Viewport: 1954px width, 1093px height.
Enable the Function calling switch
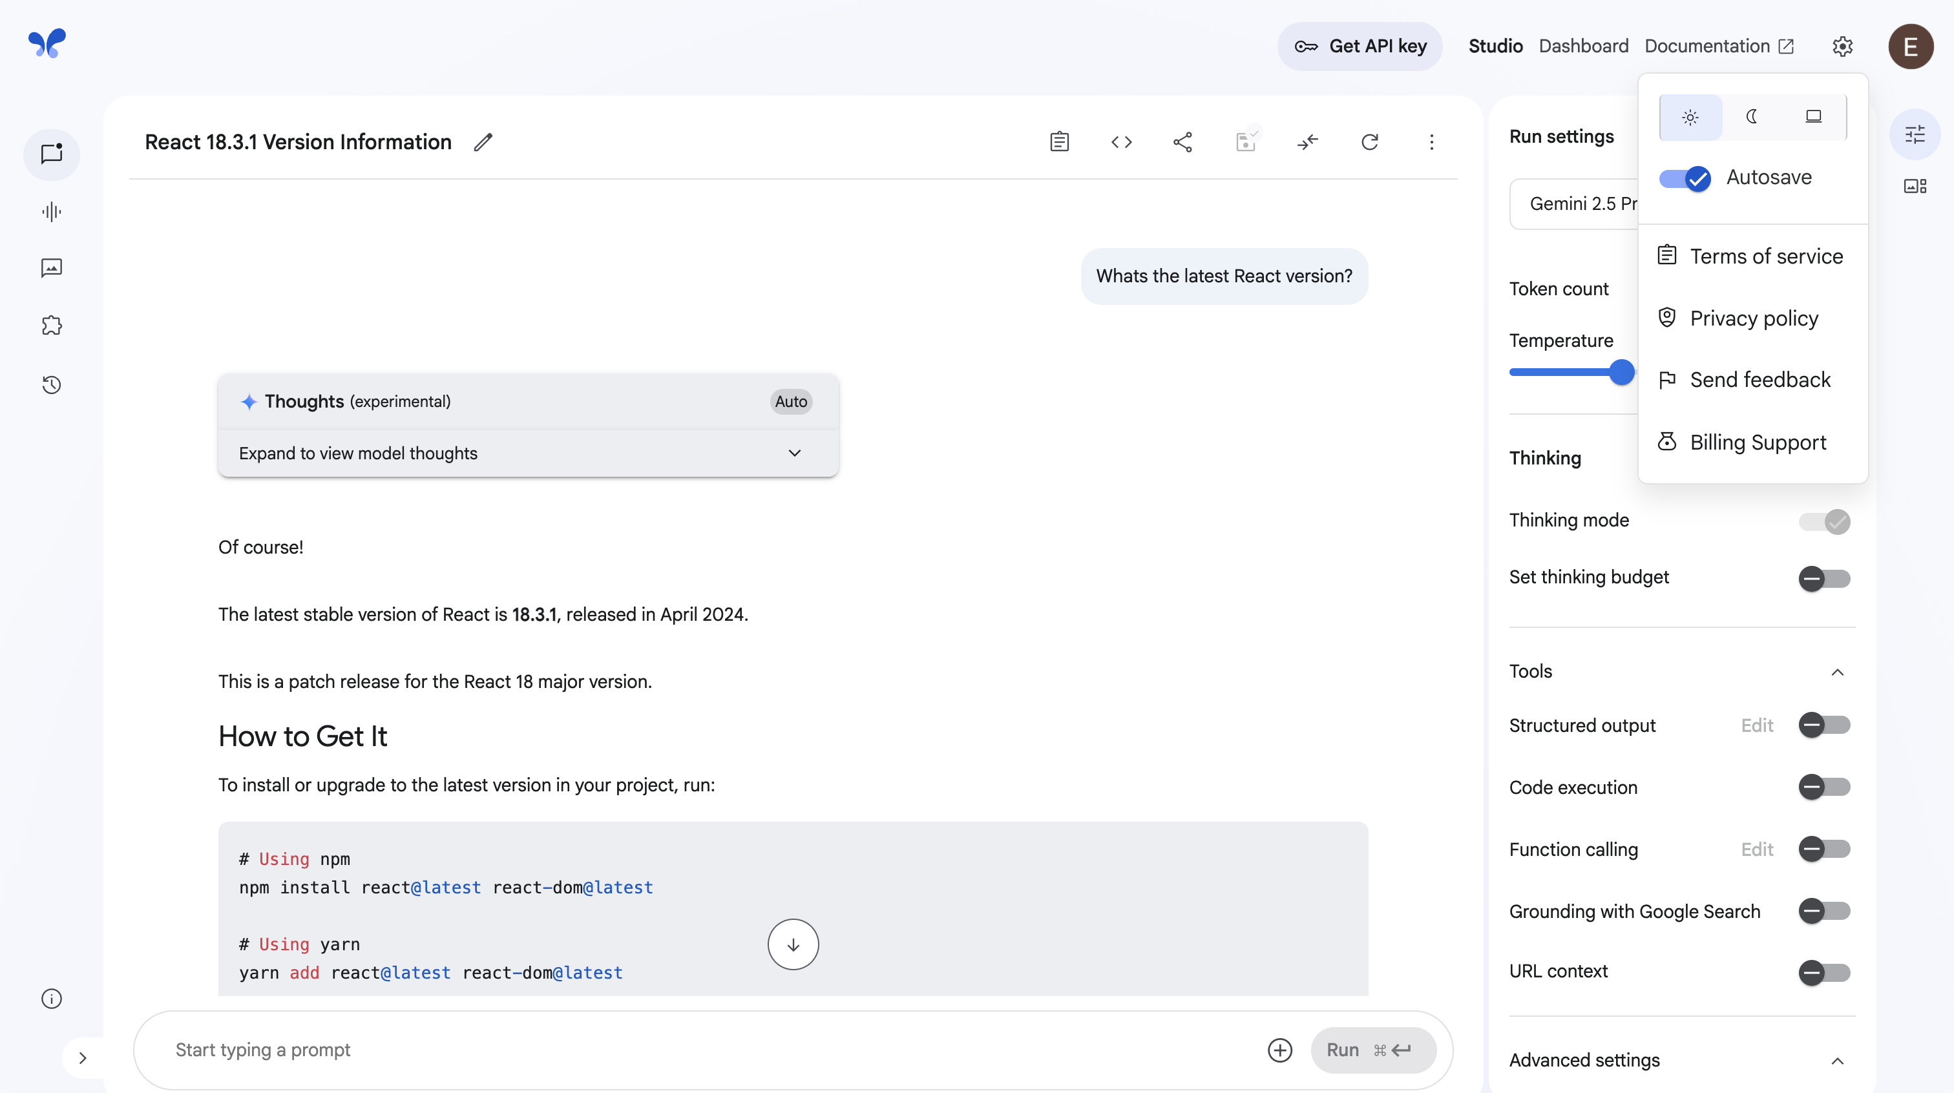pos(1824,849)
